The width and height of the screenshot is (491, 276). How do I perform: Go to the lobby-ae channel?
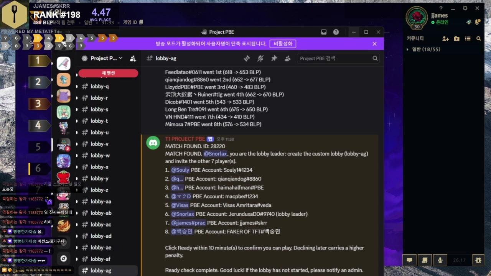109,247
